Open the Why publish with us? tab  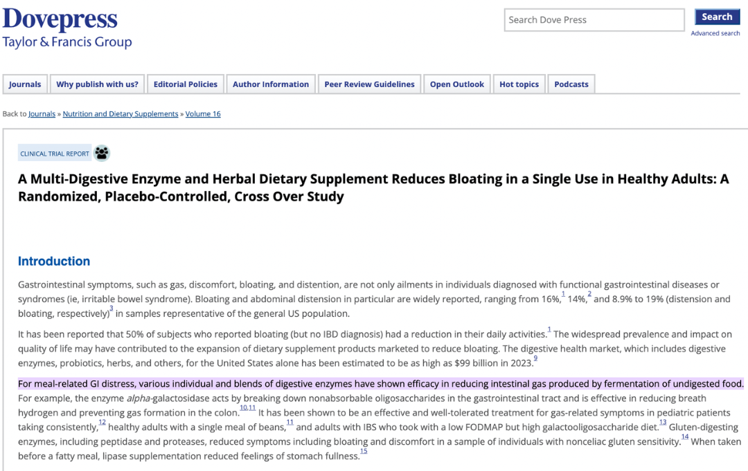pyautogui.click(x=98, y=84)
